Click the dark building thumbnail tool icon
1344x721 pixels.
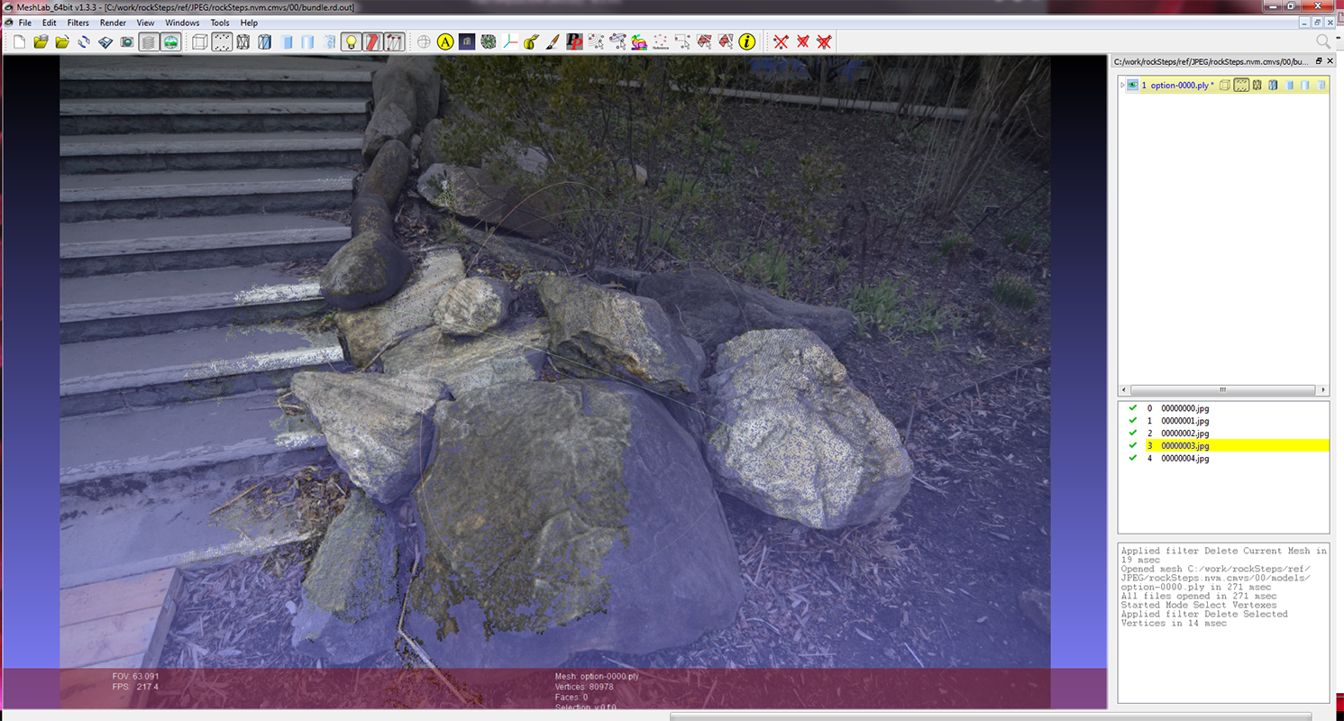[x=467, y=41]
